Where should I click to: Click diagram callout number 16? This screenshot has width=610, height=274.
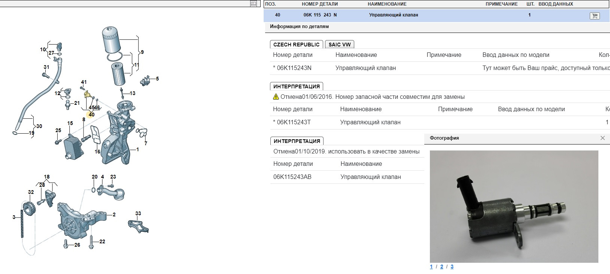coord(97,152)
